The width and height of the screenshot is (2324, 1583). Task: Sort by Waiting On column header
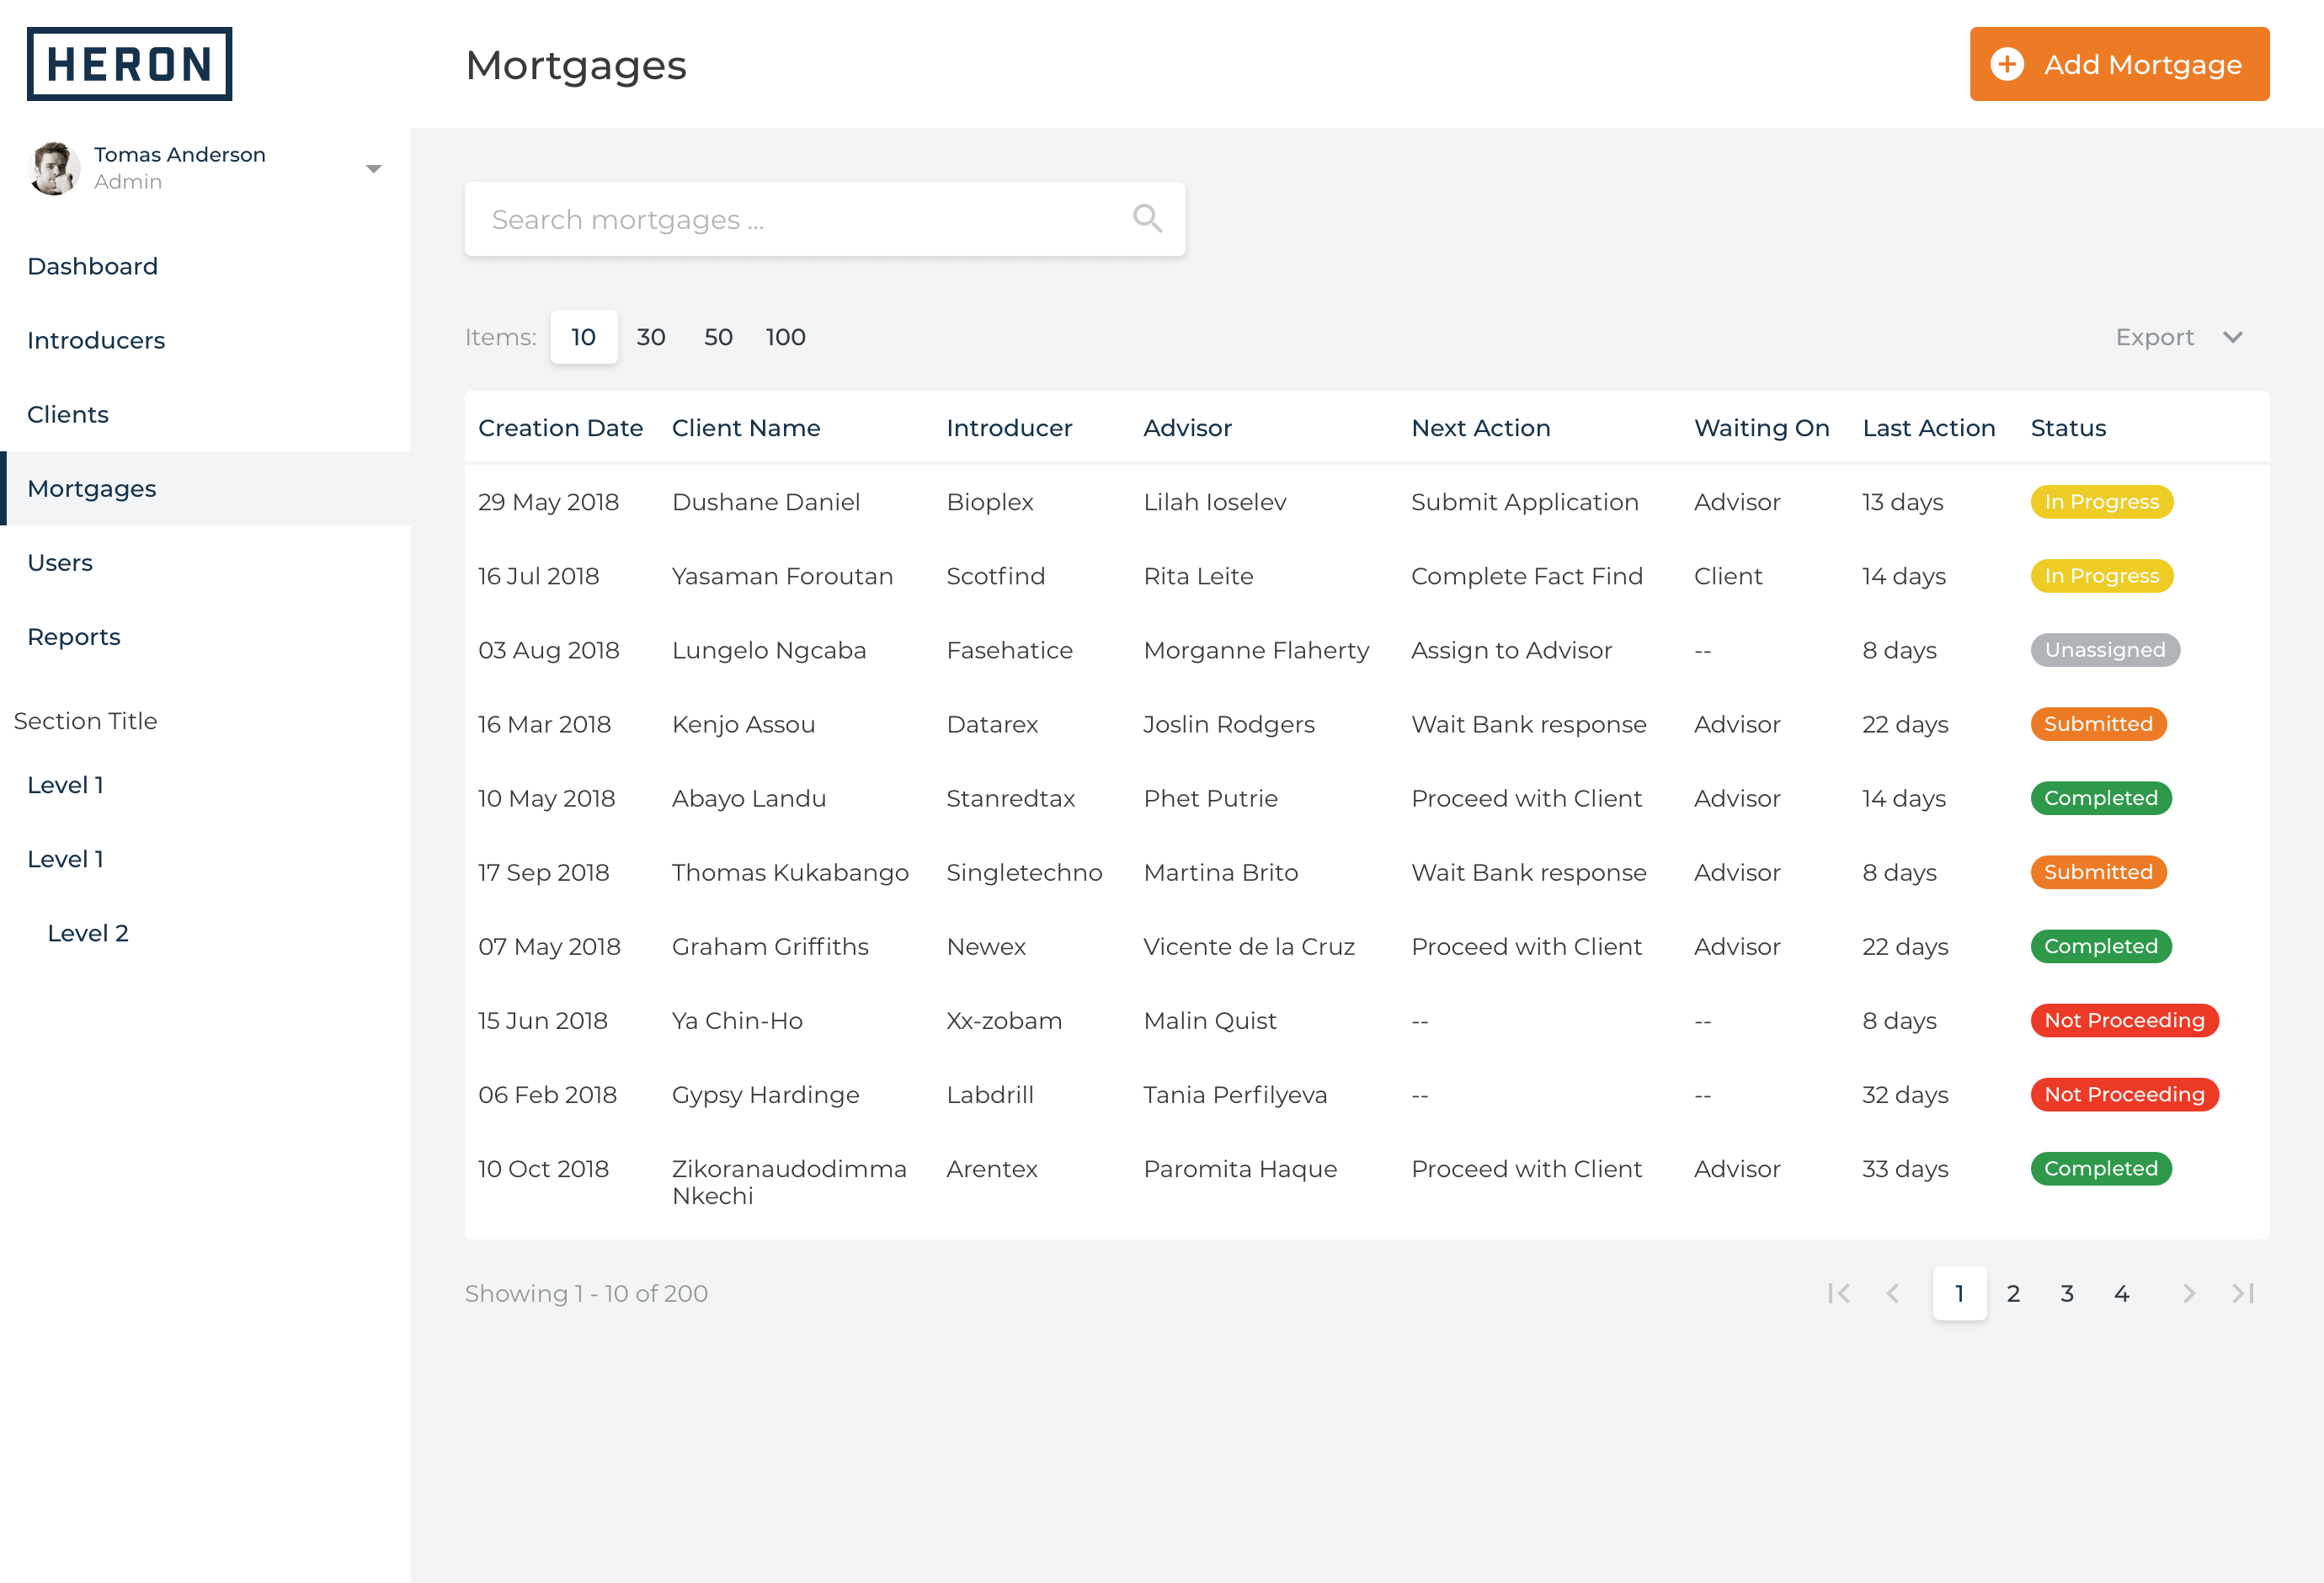(1761, 428)
